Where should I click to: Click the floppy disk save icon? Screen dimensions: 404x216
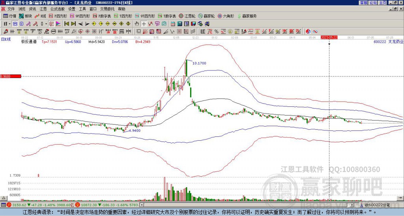click(x=193, y=24)
